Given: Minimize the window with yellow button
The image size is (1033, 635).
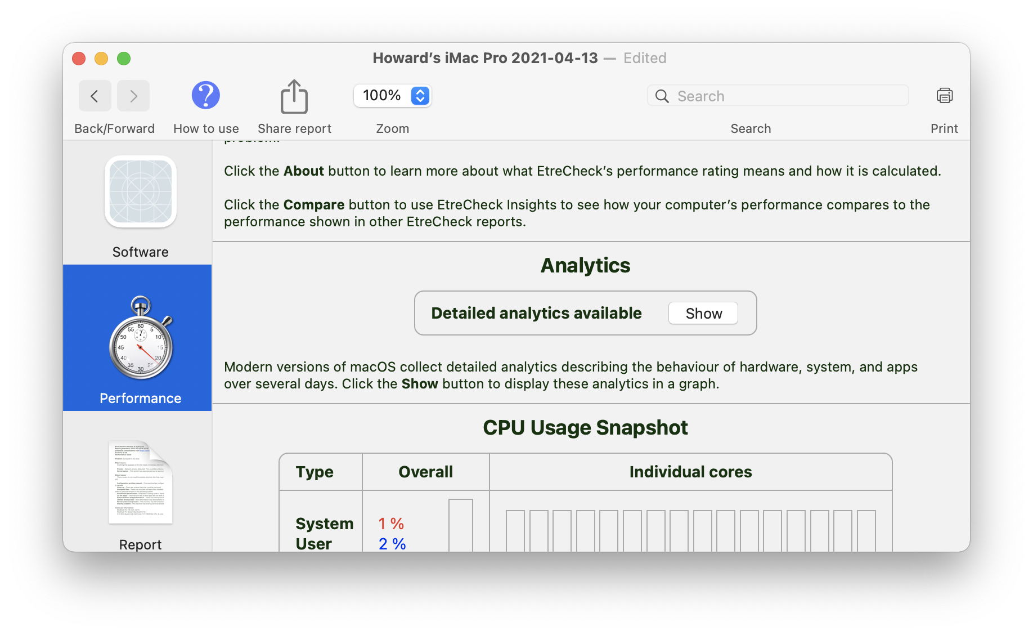Looking at the screenshot, I should (x=101, y=59).
